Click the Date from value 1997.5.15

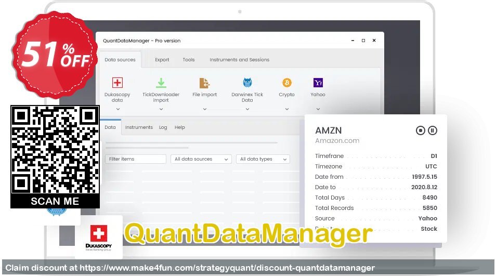click(x=424, y=177)
